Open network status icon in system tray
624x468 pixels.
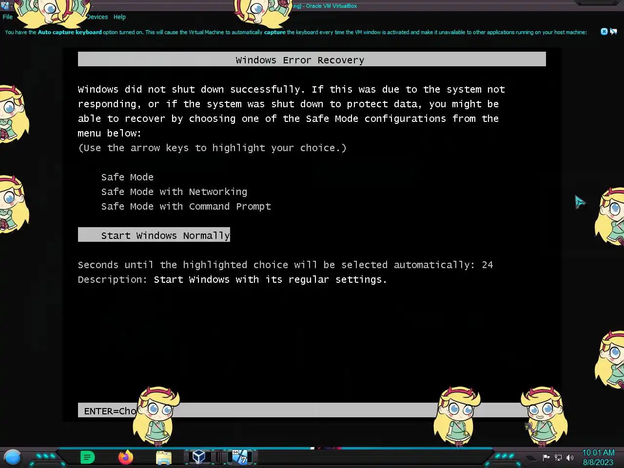click(x=558, y=457)
